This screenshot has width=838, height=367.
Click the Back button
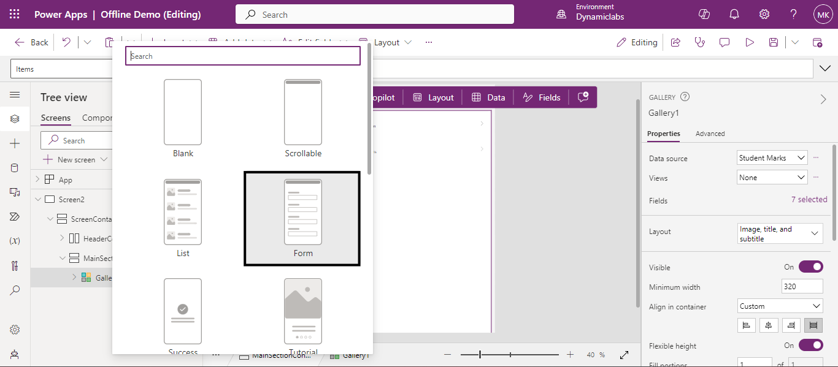(x=31, y=42)
